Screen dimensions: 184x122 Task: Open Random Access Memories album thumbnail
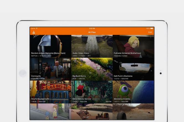click(x=50, y=46)
